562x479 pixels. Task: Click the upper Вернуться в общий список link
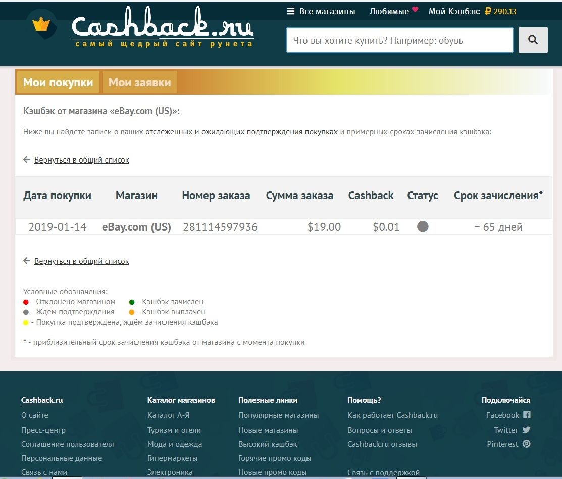pos(82,160)
